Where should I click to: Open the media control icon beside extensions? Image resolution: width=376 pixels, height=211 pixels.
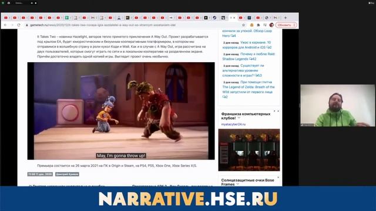coord(265,25)
